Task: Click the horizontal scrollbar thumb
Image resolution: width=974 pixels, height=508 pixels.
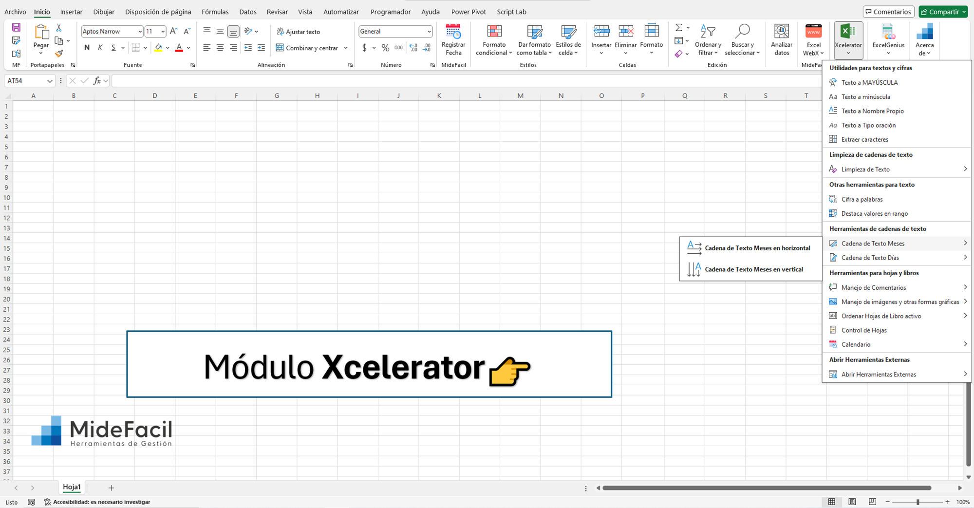Action: pyautogui.click(x=767, y=488)
